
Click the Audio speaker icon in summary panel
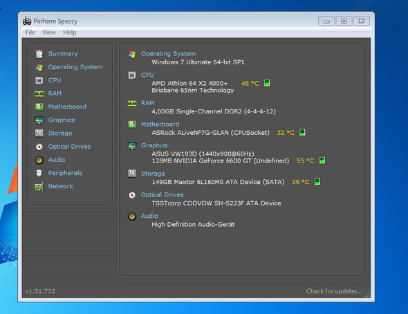coord(132,216)
